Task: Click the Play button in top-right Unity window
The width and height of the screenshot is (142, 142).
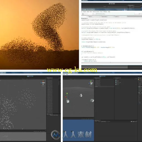Action: point(110,4)
